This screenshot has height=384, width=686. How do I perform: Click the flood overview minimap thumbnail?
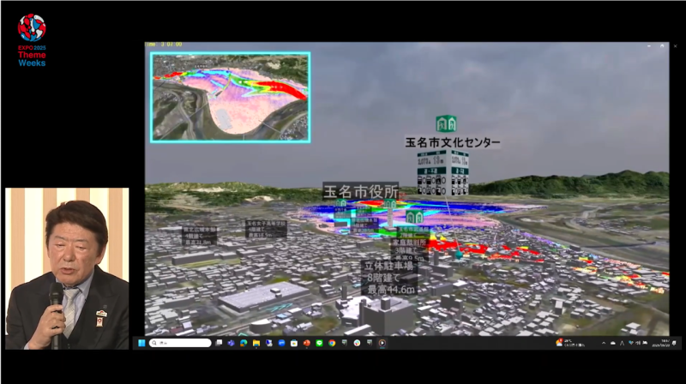pyautogui.click(x=230, y=97)
